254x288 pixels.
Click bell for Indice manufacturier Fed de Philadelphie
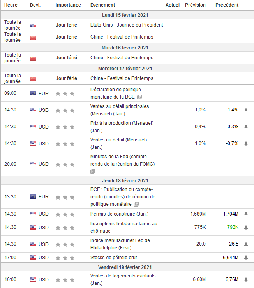(x=246, y=244)
